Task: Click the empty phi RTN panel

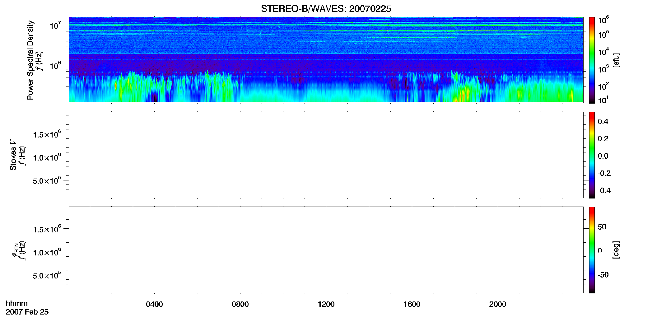Action: (326, 250)
